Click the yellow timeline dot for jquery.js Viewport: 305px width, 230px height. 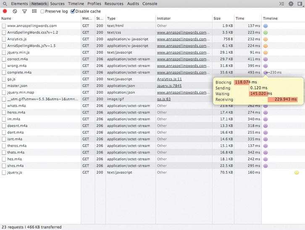point(297,172)
